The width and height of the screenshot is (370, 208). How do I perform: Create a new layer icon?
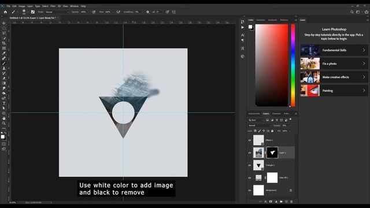(286, 202)
